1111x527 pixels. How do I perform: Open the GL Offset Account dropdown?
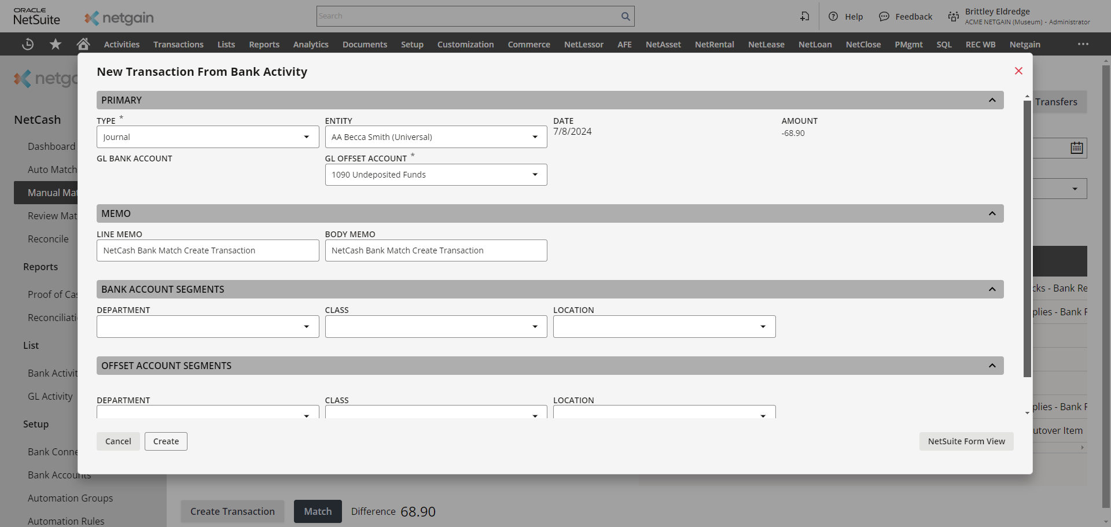coord(435,175)
